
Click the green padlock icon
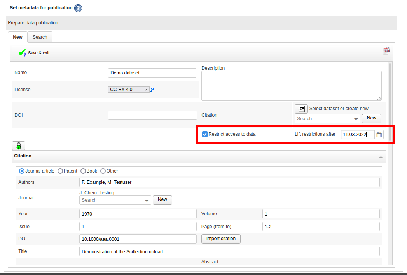[x=19, y=146]
